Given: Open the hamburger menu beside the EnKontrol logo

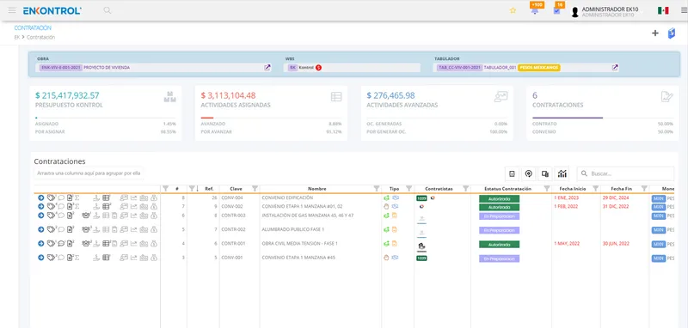Looking at the screenshot, I should coord(12,10).
